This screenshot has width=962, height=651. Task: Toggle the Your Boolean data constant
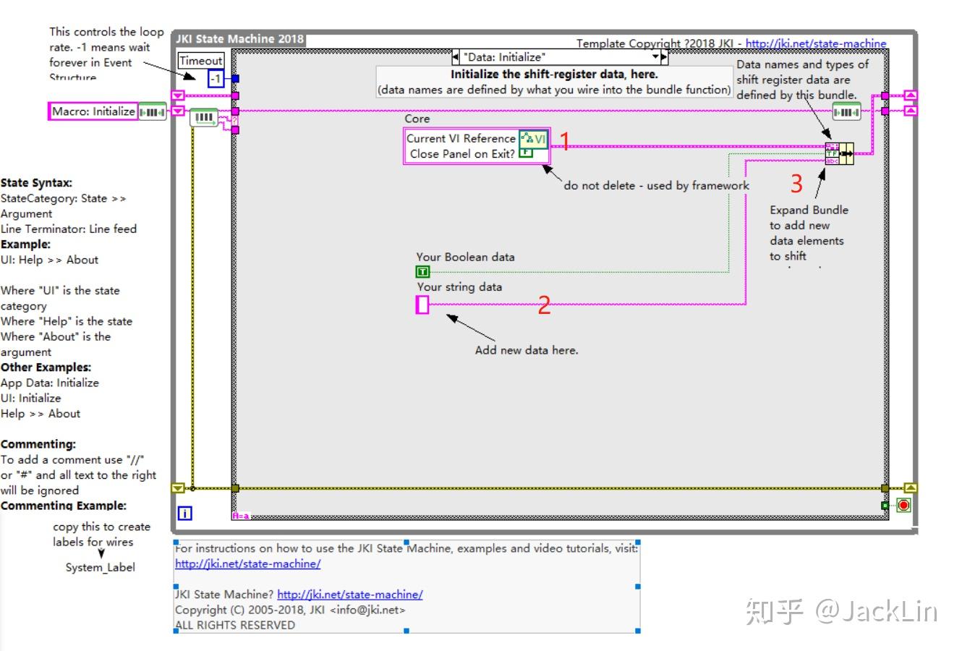422,271
